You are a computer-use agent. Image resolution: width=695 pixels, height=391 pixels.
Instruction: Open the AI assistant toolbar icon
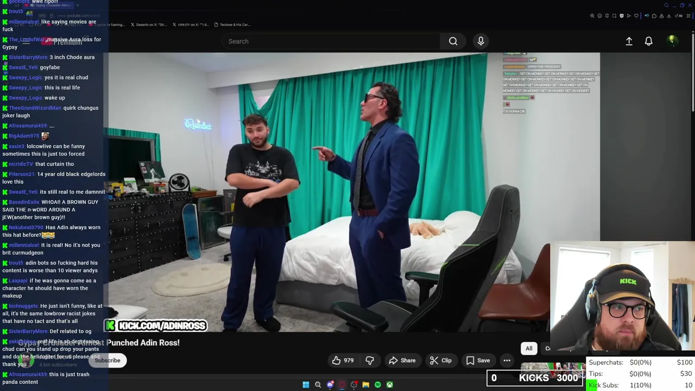(679, 16)
